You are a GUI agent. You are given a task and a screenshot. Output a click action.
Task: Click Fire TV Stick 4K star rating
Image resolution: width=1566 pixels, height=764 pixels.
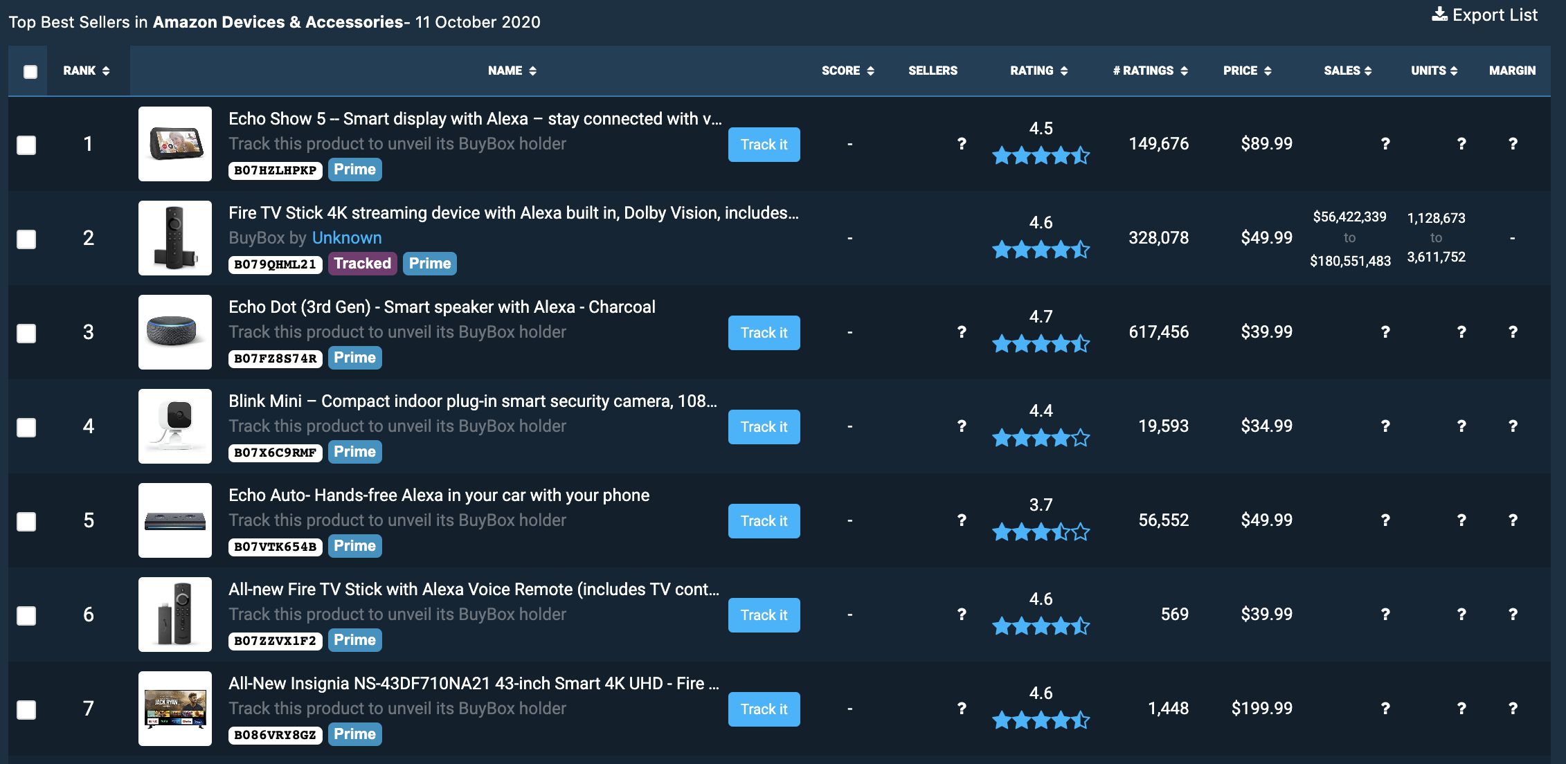(x=1041, y=250)
